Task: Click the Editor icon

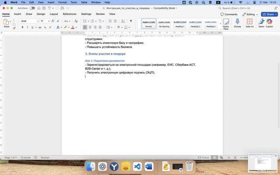Action: [x=261, y=23]
